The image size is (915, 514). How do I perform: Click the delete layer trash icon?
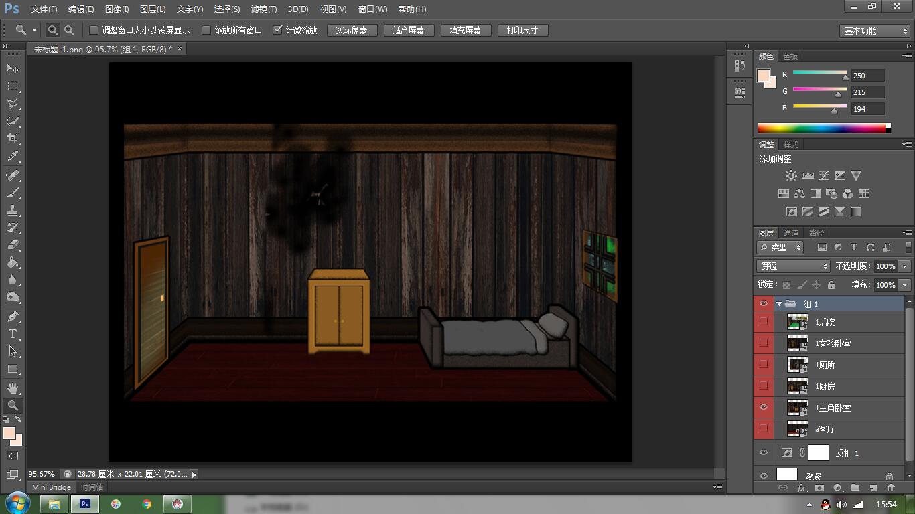click(x=891, y=488)
